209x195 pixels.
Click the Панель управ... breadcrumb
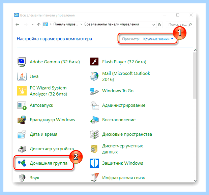coord(66,24)
